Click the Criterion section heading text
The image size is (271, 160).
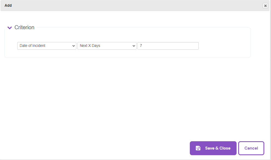[x=24, y=27]
